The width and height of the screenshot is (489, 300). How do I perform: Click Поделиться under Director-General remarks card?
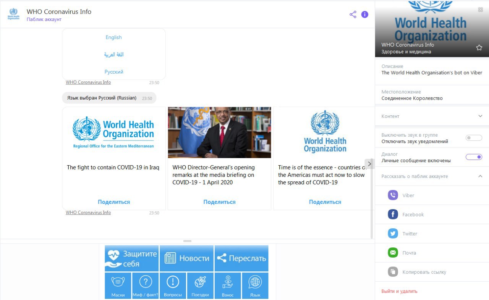pos(219,202)
